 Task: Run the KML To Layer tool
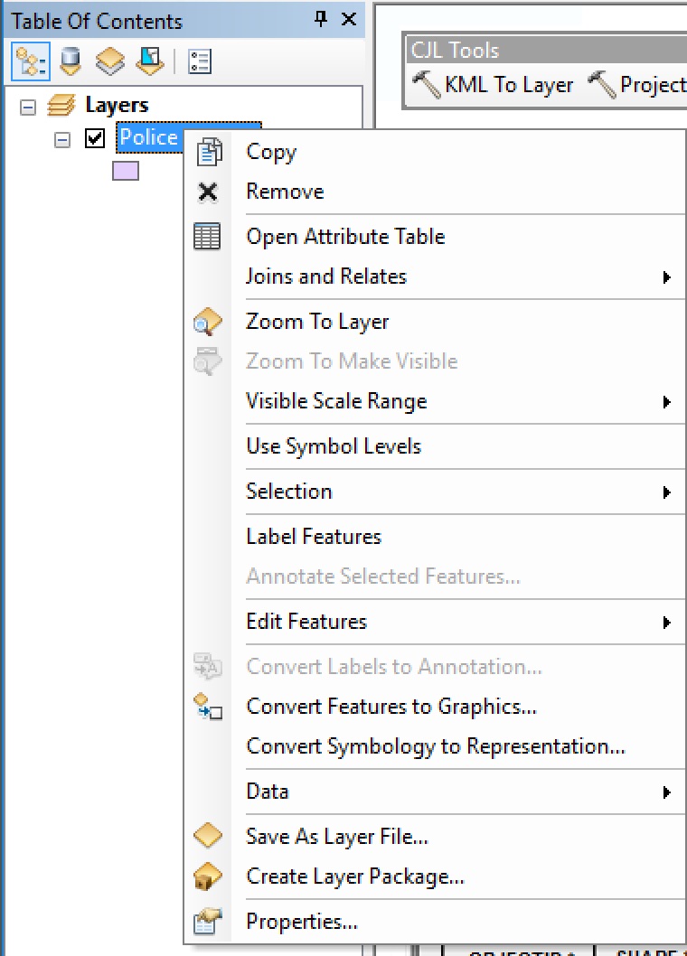click(x=494, y=85)
